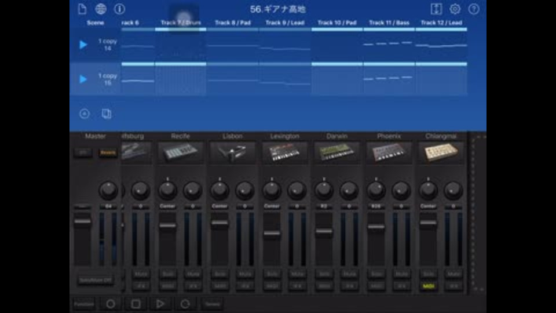The height and width of the screenshot is (313, 556).
Task: Click the stop square transport button
Action: click(x=136, y=304)
